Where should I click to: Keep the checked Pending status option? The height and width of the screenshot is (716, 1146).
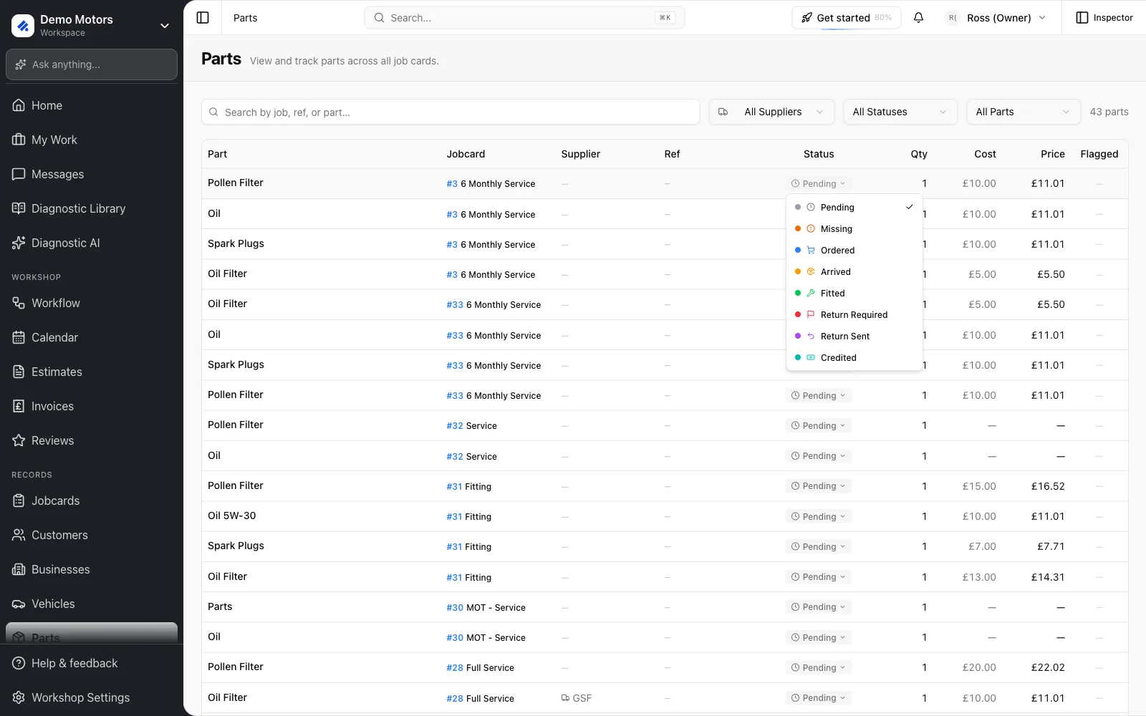(854, 208)
